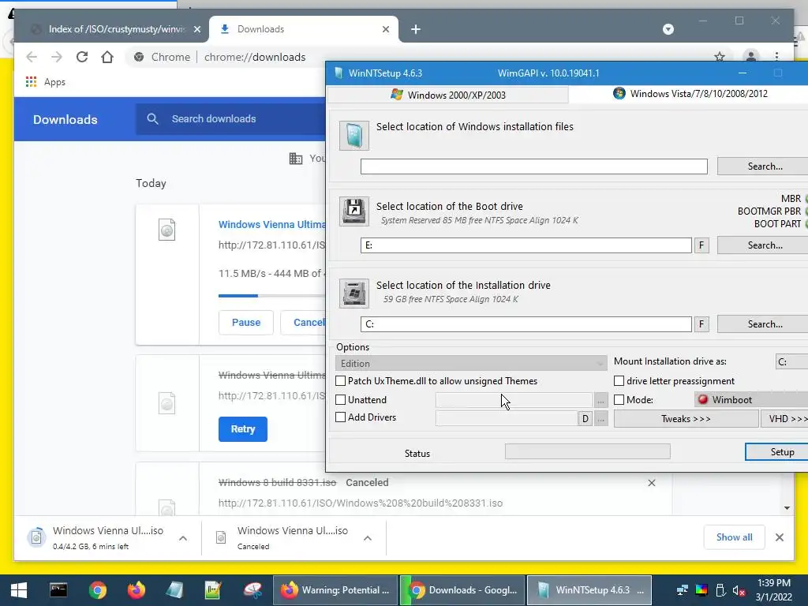
Task: Expand the VHD >>> panel
Action: [x=785, y=419]
